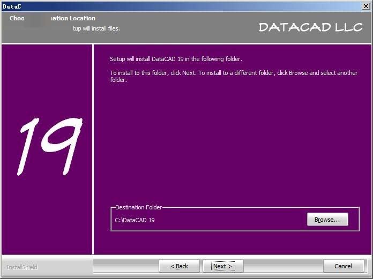Open Browse to choose another folder
This screenshot has width=373, height=279.
(327, 220)
